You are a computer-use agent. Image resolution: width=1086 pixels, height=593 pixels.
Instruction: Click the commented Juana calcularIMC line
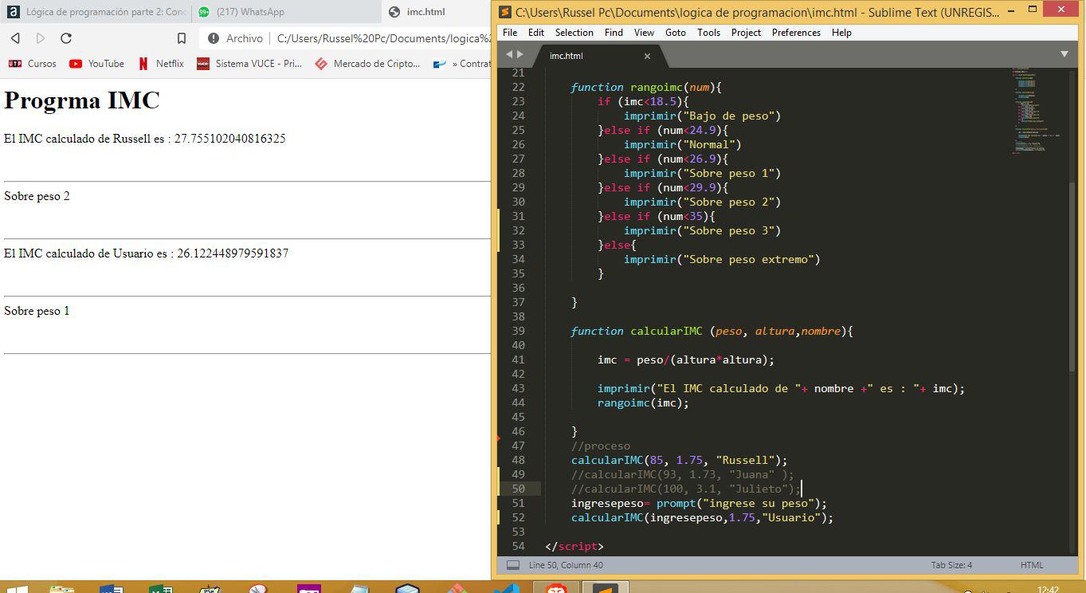(x=682, y=474)
